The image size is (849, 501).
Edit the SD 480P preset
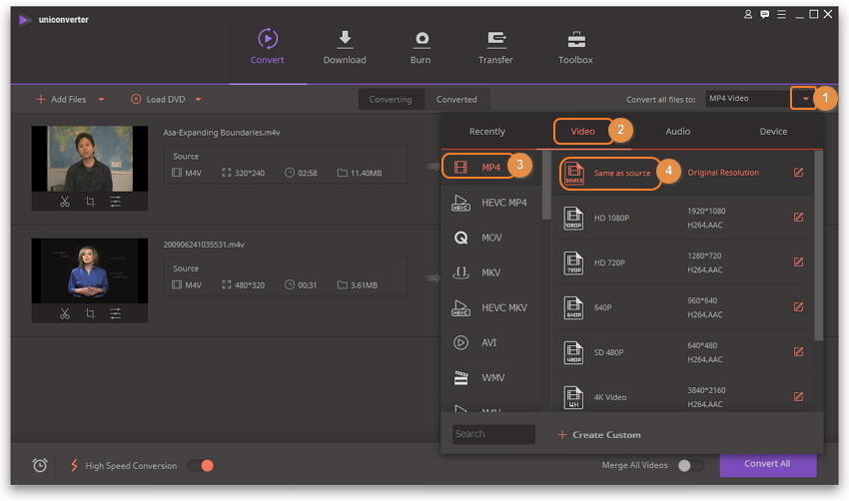pyautogui.click(x=798, y=352)
